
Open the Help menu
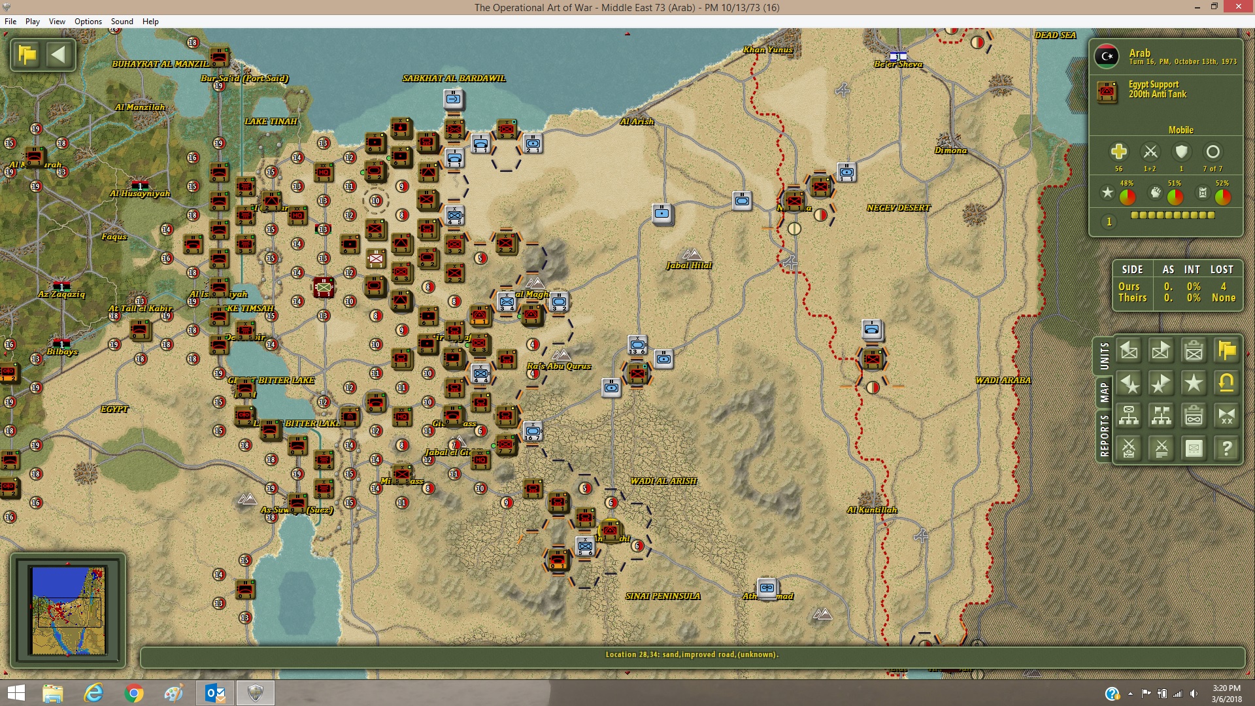[x=150, y=22]
